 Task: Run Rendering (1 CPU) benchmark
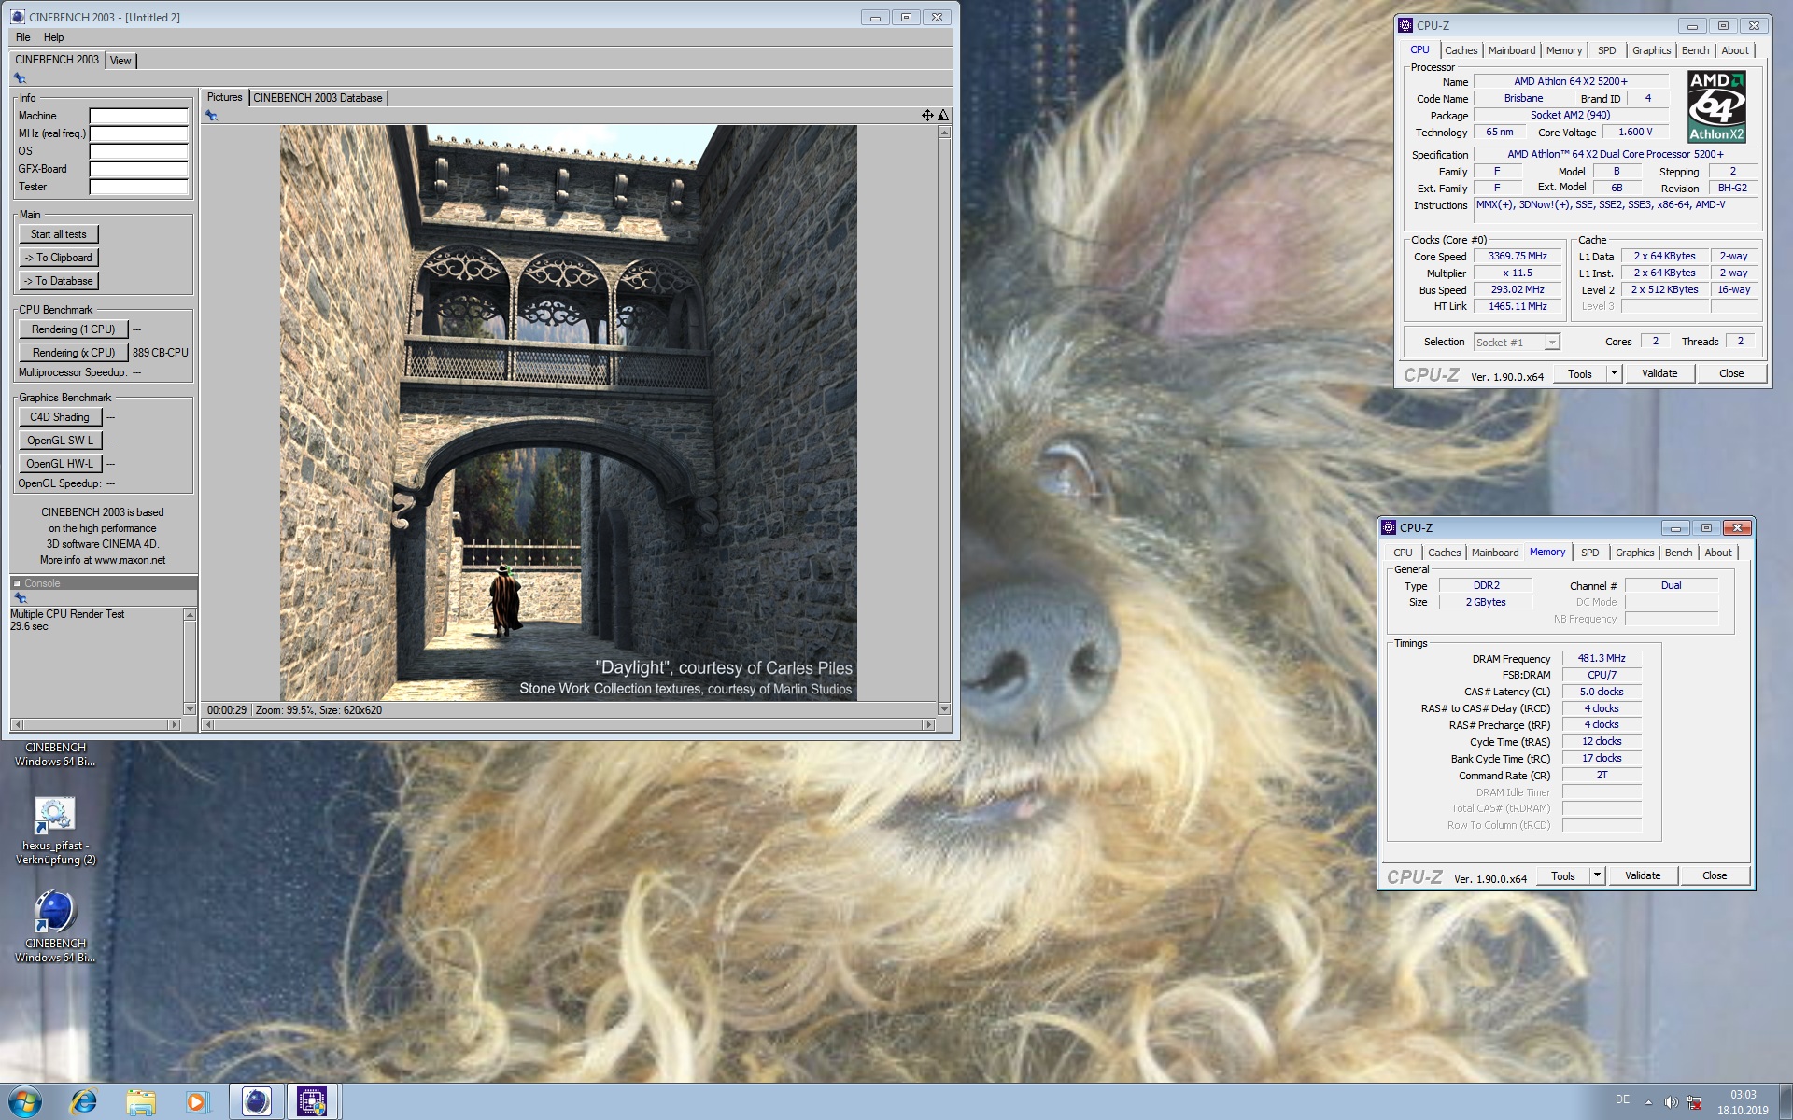(73, 329)
